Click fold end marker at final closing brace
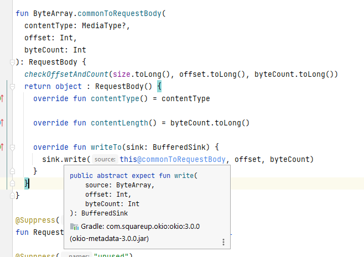The width and height of the screenshot is (364, 257). 12,196
